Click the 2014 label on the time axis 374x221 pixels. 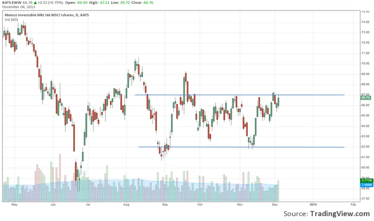tap(313, 205)
